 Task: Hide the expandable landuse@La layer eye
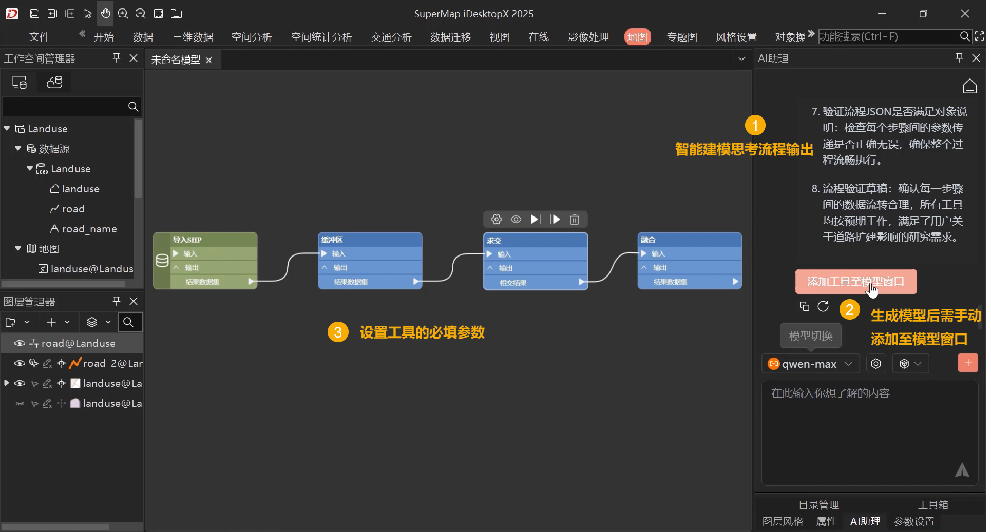coord(20,383)
